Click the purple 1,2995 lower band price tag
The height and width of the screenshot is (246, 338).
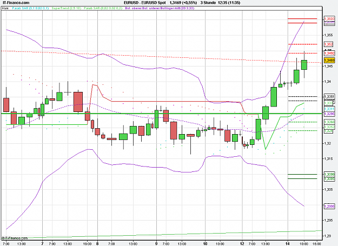click(329, 207)
